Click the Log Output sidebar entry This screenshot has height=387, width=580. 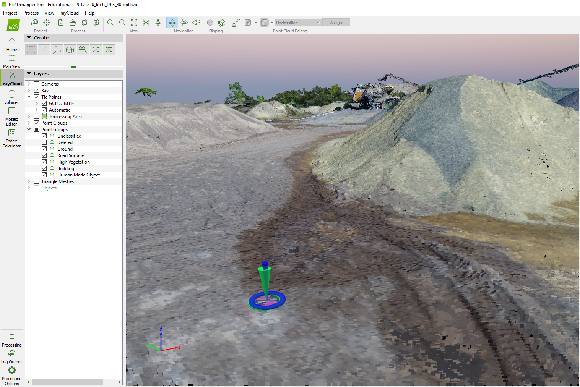(x=11, y=357)
